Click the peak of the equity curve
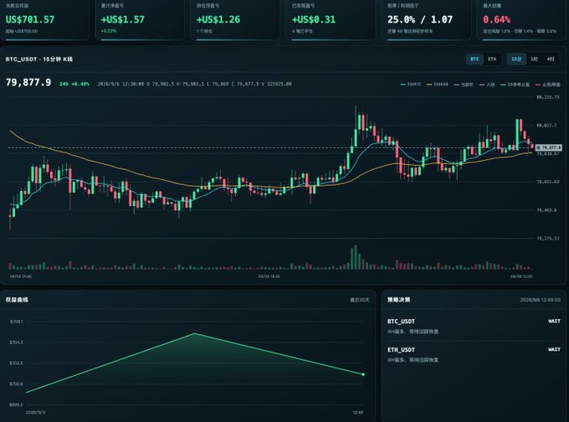The height and width of the screenshot is (422, 569). (194, 333)
